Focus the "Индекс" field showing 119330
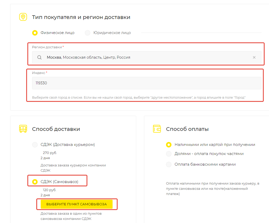This screenshot has width=269, height=223. click(x=146, y=83)
